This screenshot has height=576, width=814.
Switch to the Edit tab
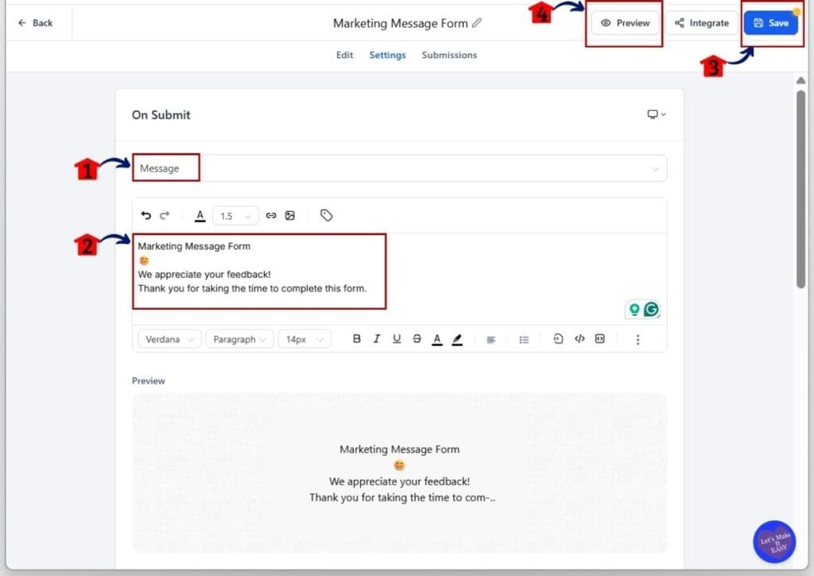point(344,55)
